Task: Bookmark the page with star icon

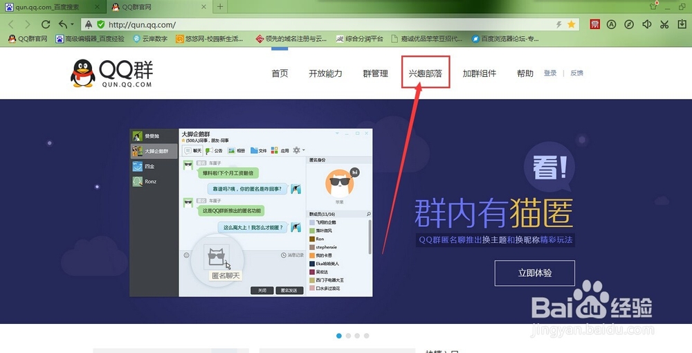Action: [x=571, y=25]
